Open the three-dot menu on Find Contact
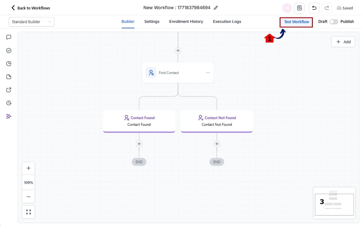Screen dimensions: 362x226 [x=208, y=73]
